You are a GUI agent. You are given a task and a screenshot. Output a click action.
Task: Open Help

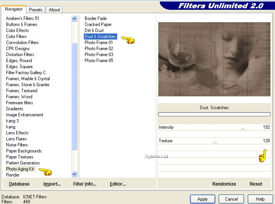tap(260, 199)
